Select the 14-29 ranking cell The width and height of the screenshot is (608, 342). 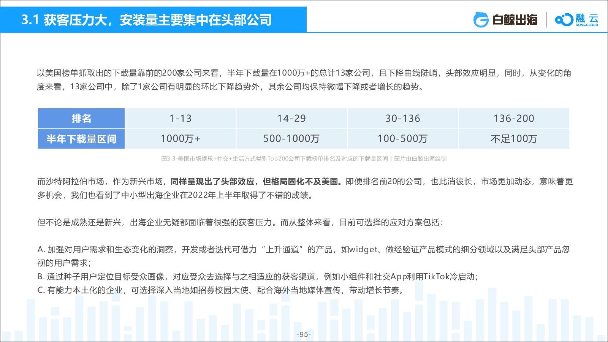click(291, 118)
